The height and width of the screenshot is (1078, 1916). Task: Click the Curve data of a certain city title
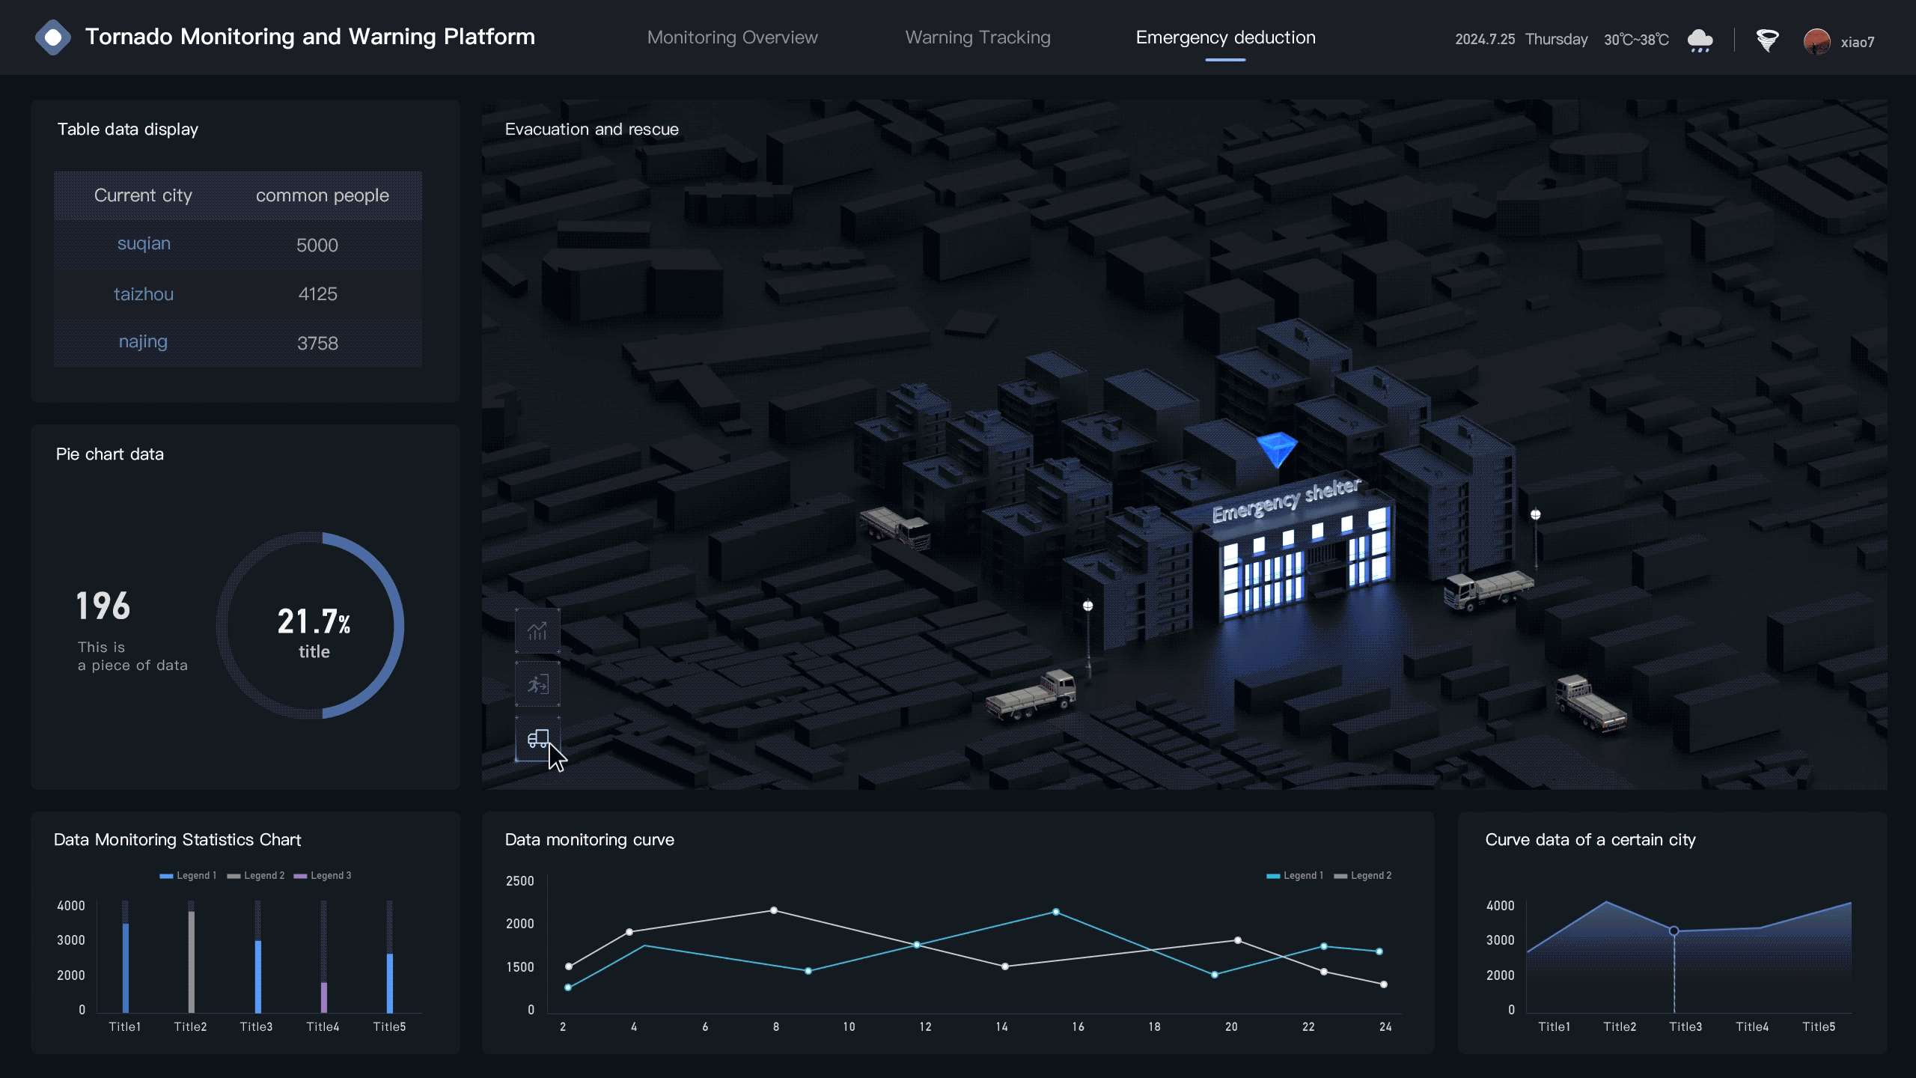(x=1590, y=840)
